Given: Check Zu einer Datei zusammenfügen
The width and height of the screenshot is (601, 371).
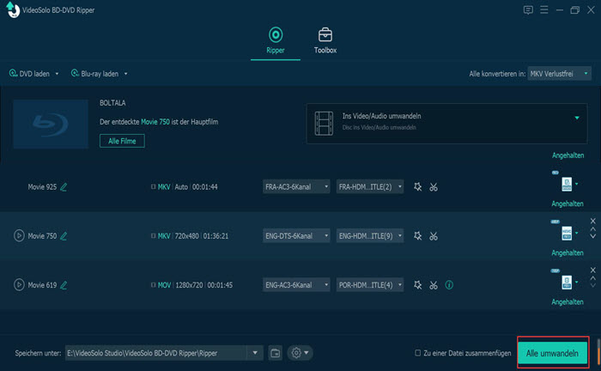Looking at the screenshot, I should coord(417,353).
